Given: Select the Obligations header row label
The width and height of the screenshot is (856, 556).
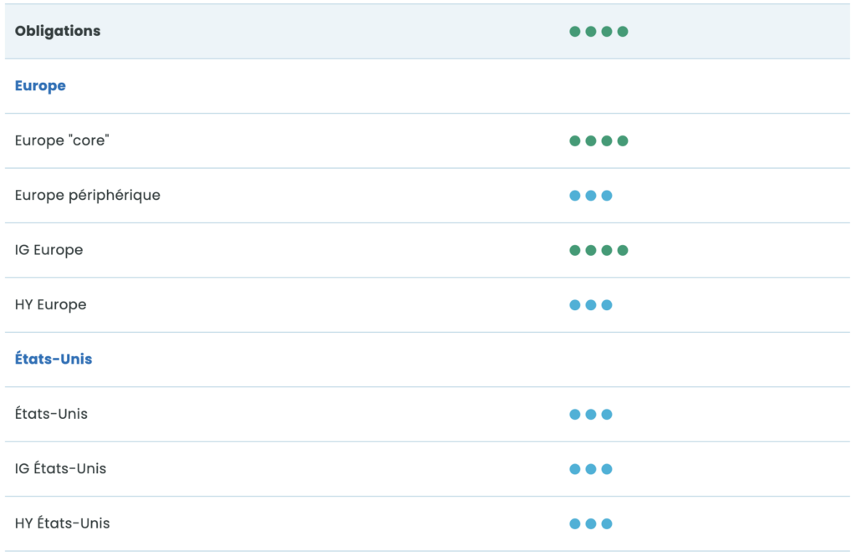Looking at the screenshot, I should [x=58, y=31].
